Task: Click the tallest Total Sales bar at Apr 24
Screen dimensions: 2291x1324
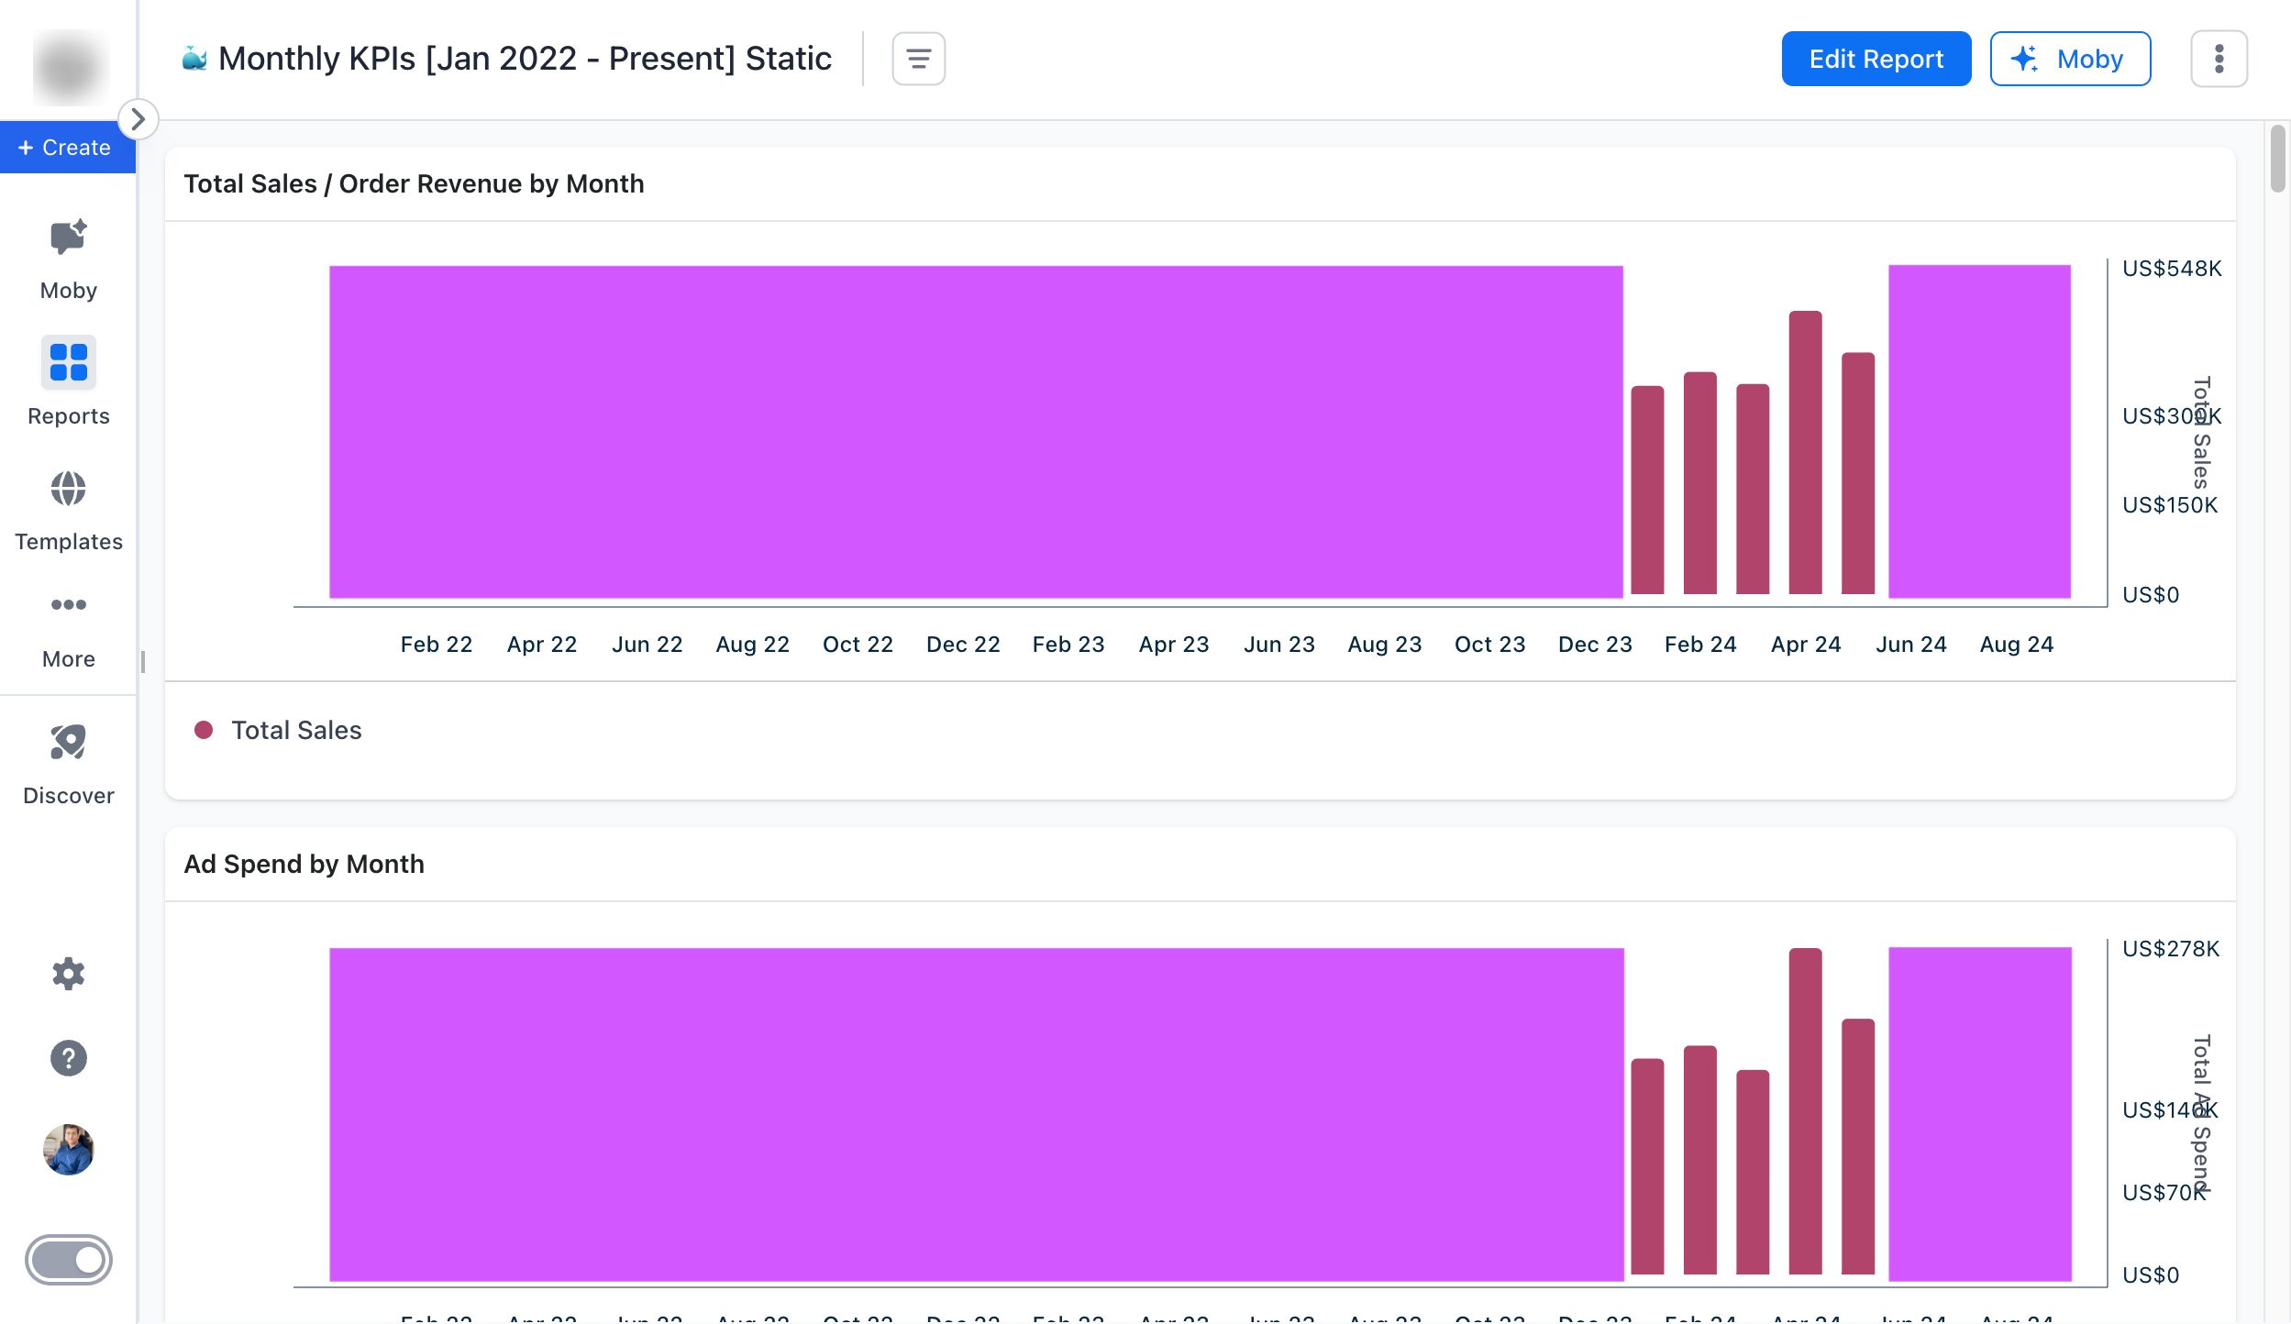Action: pyautogui.click(x=1805, y=454)
